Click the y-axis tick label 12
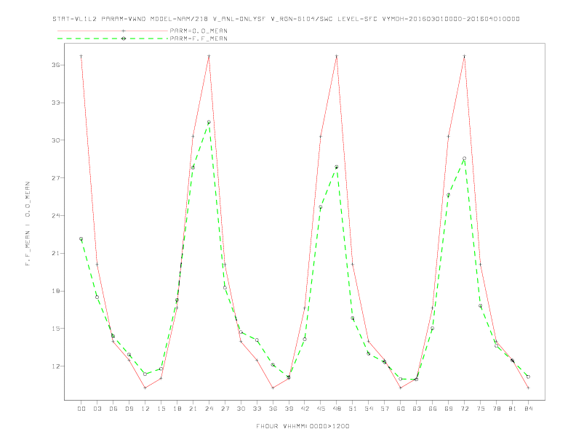The width and height of the screenshot is (576, 445). [x=56, y=366]
